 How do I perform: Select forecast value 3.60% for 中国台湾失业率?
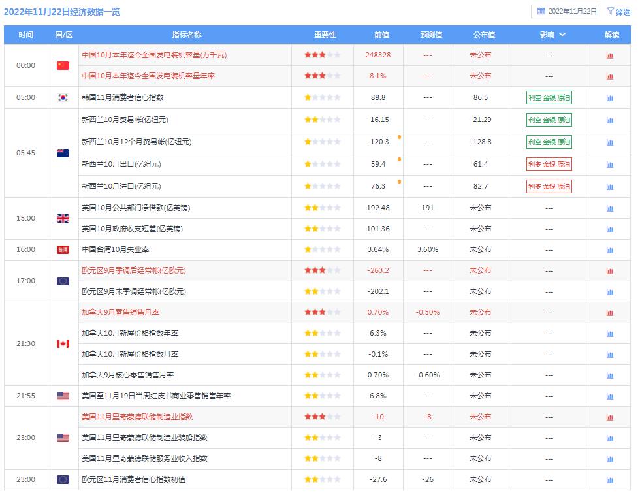428,249
